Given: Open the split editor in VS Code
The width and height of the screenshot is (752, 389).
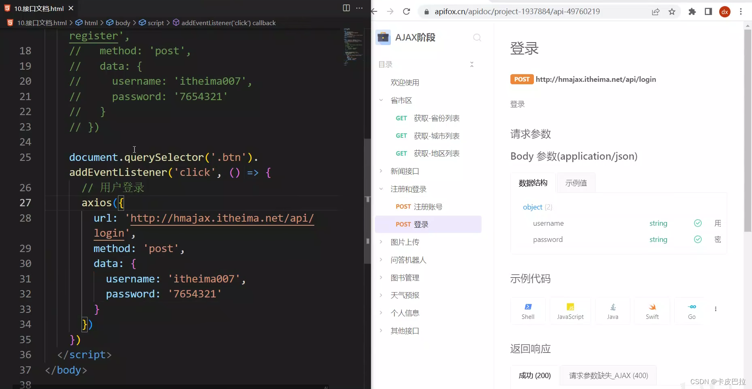Looking at the screenshot, I should [x=347, y=8].
